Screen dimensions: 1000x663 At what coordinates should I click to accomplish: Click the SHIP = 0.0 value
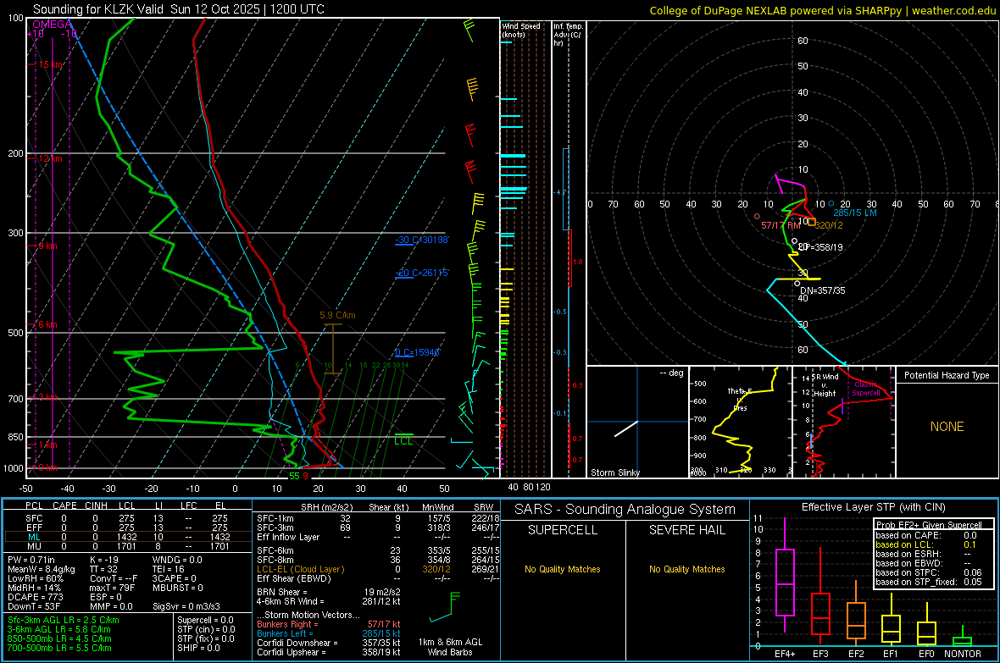click(198, 648)
